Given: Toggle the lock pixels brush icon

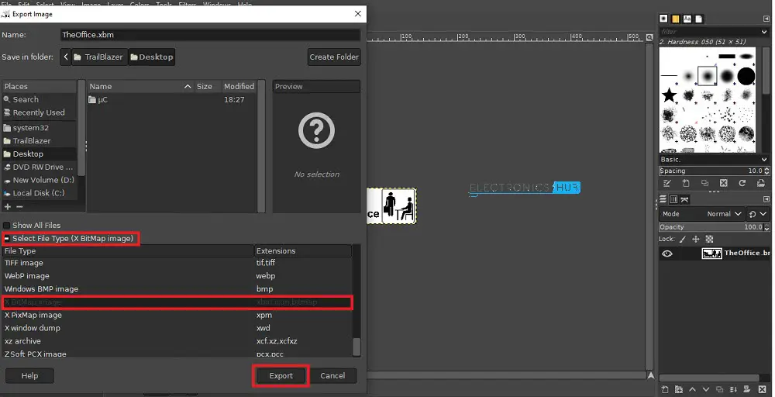Looking at the screenshot, I should coord(683,240).
